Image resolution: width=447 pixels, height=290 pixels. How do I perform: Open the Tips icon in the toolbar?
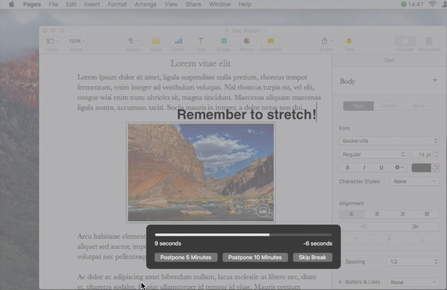coord(349,41)
